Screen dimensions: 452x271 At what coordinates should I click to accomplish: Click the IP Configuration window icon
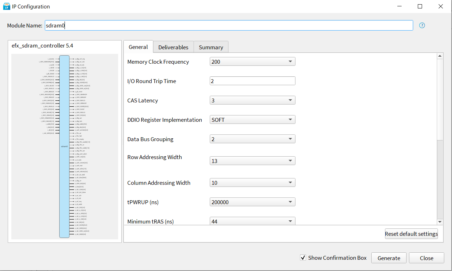(7, 7)
